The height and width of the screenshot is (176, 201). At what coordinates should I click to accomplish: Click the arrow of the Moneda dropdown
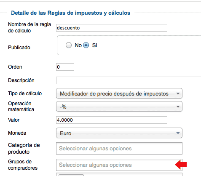[x=178, y=133]
